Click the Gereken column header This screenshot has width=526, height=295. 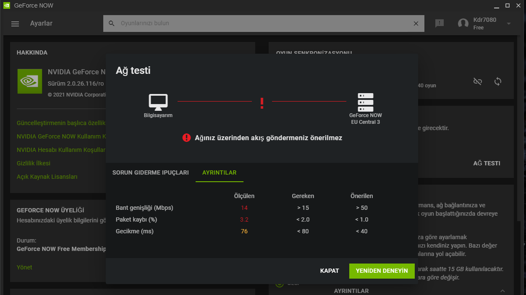[303, 196]
